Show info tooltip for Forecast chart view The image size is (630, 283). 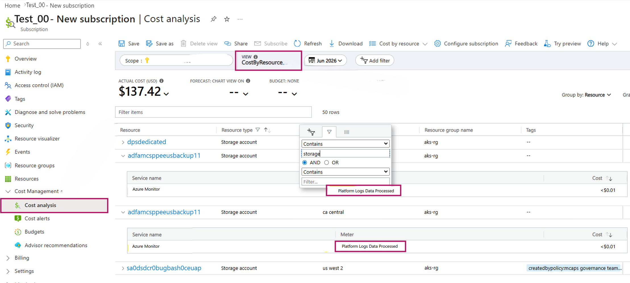248,81
